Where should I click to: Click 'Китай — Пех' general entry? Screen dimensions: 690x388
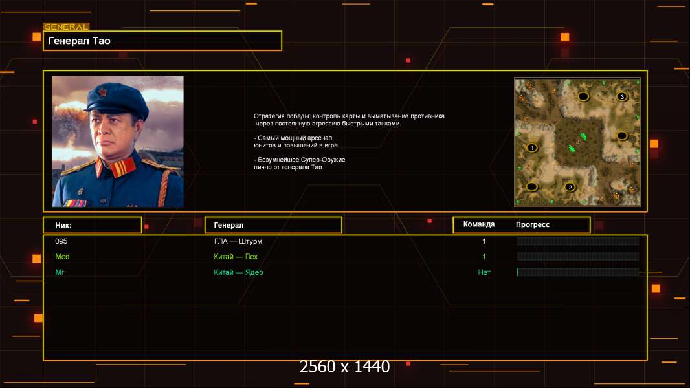[x=236, y=257]
